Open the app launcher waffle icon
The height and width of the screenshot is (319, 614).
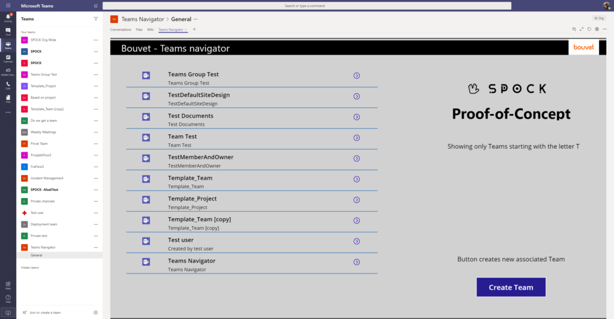pyautogui.click(x=8, y=5)
